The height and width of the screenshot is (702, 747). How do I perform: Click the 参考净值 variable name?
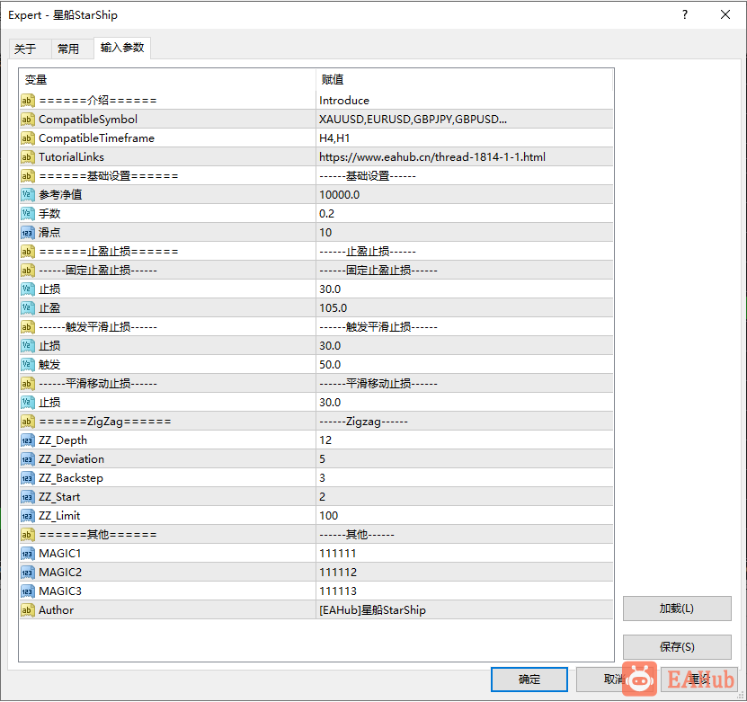[x=60, y=195]
